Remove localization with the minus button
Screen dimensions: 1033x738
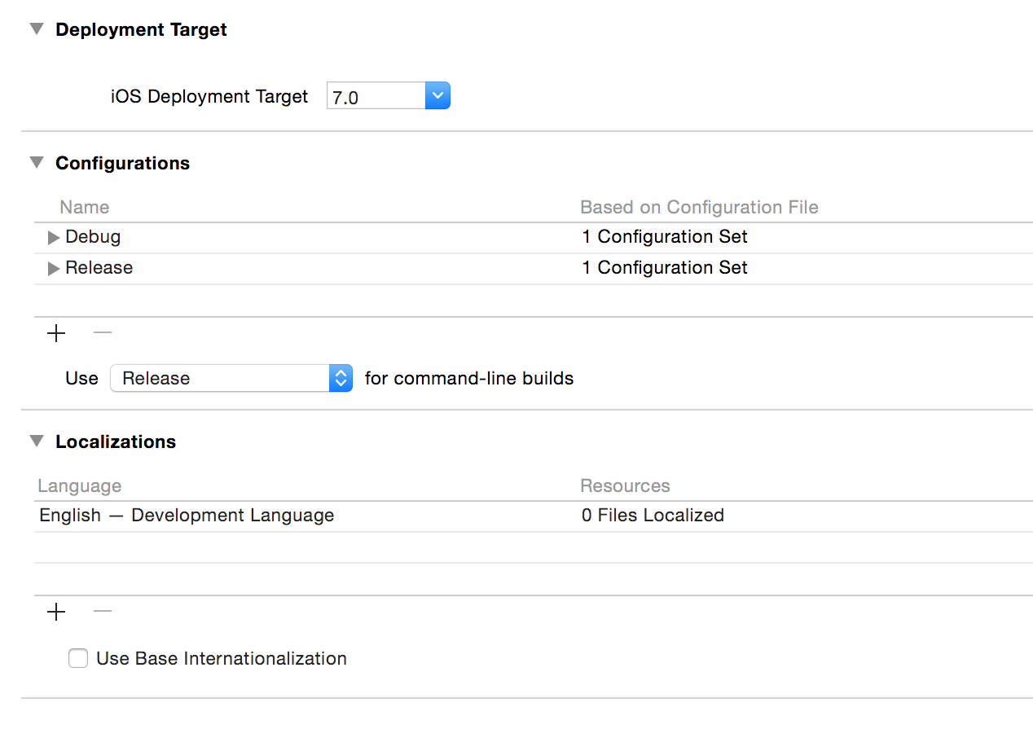coord(103,612)
